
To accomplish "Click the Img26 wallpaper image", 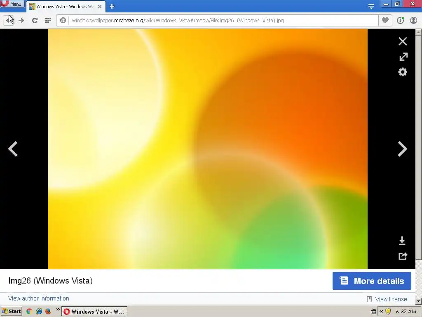I will coord(208,149).
